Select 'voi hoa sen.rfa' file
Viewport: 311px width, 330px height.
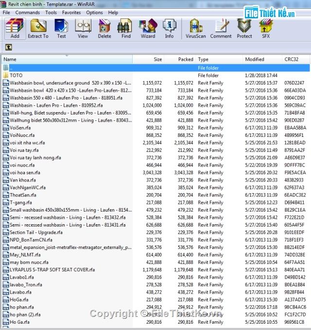pos(25,173)
